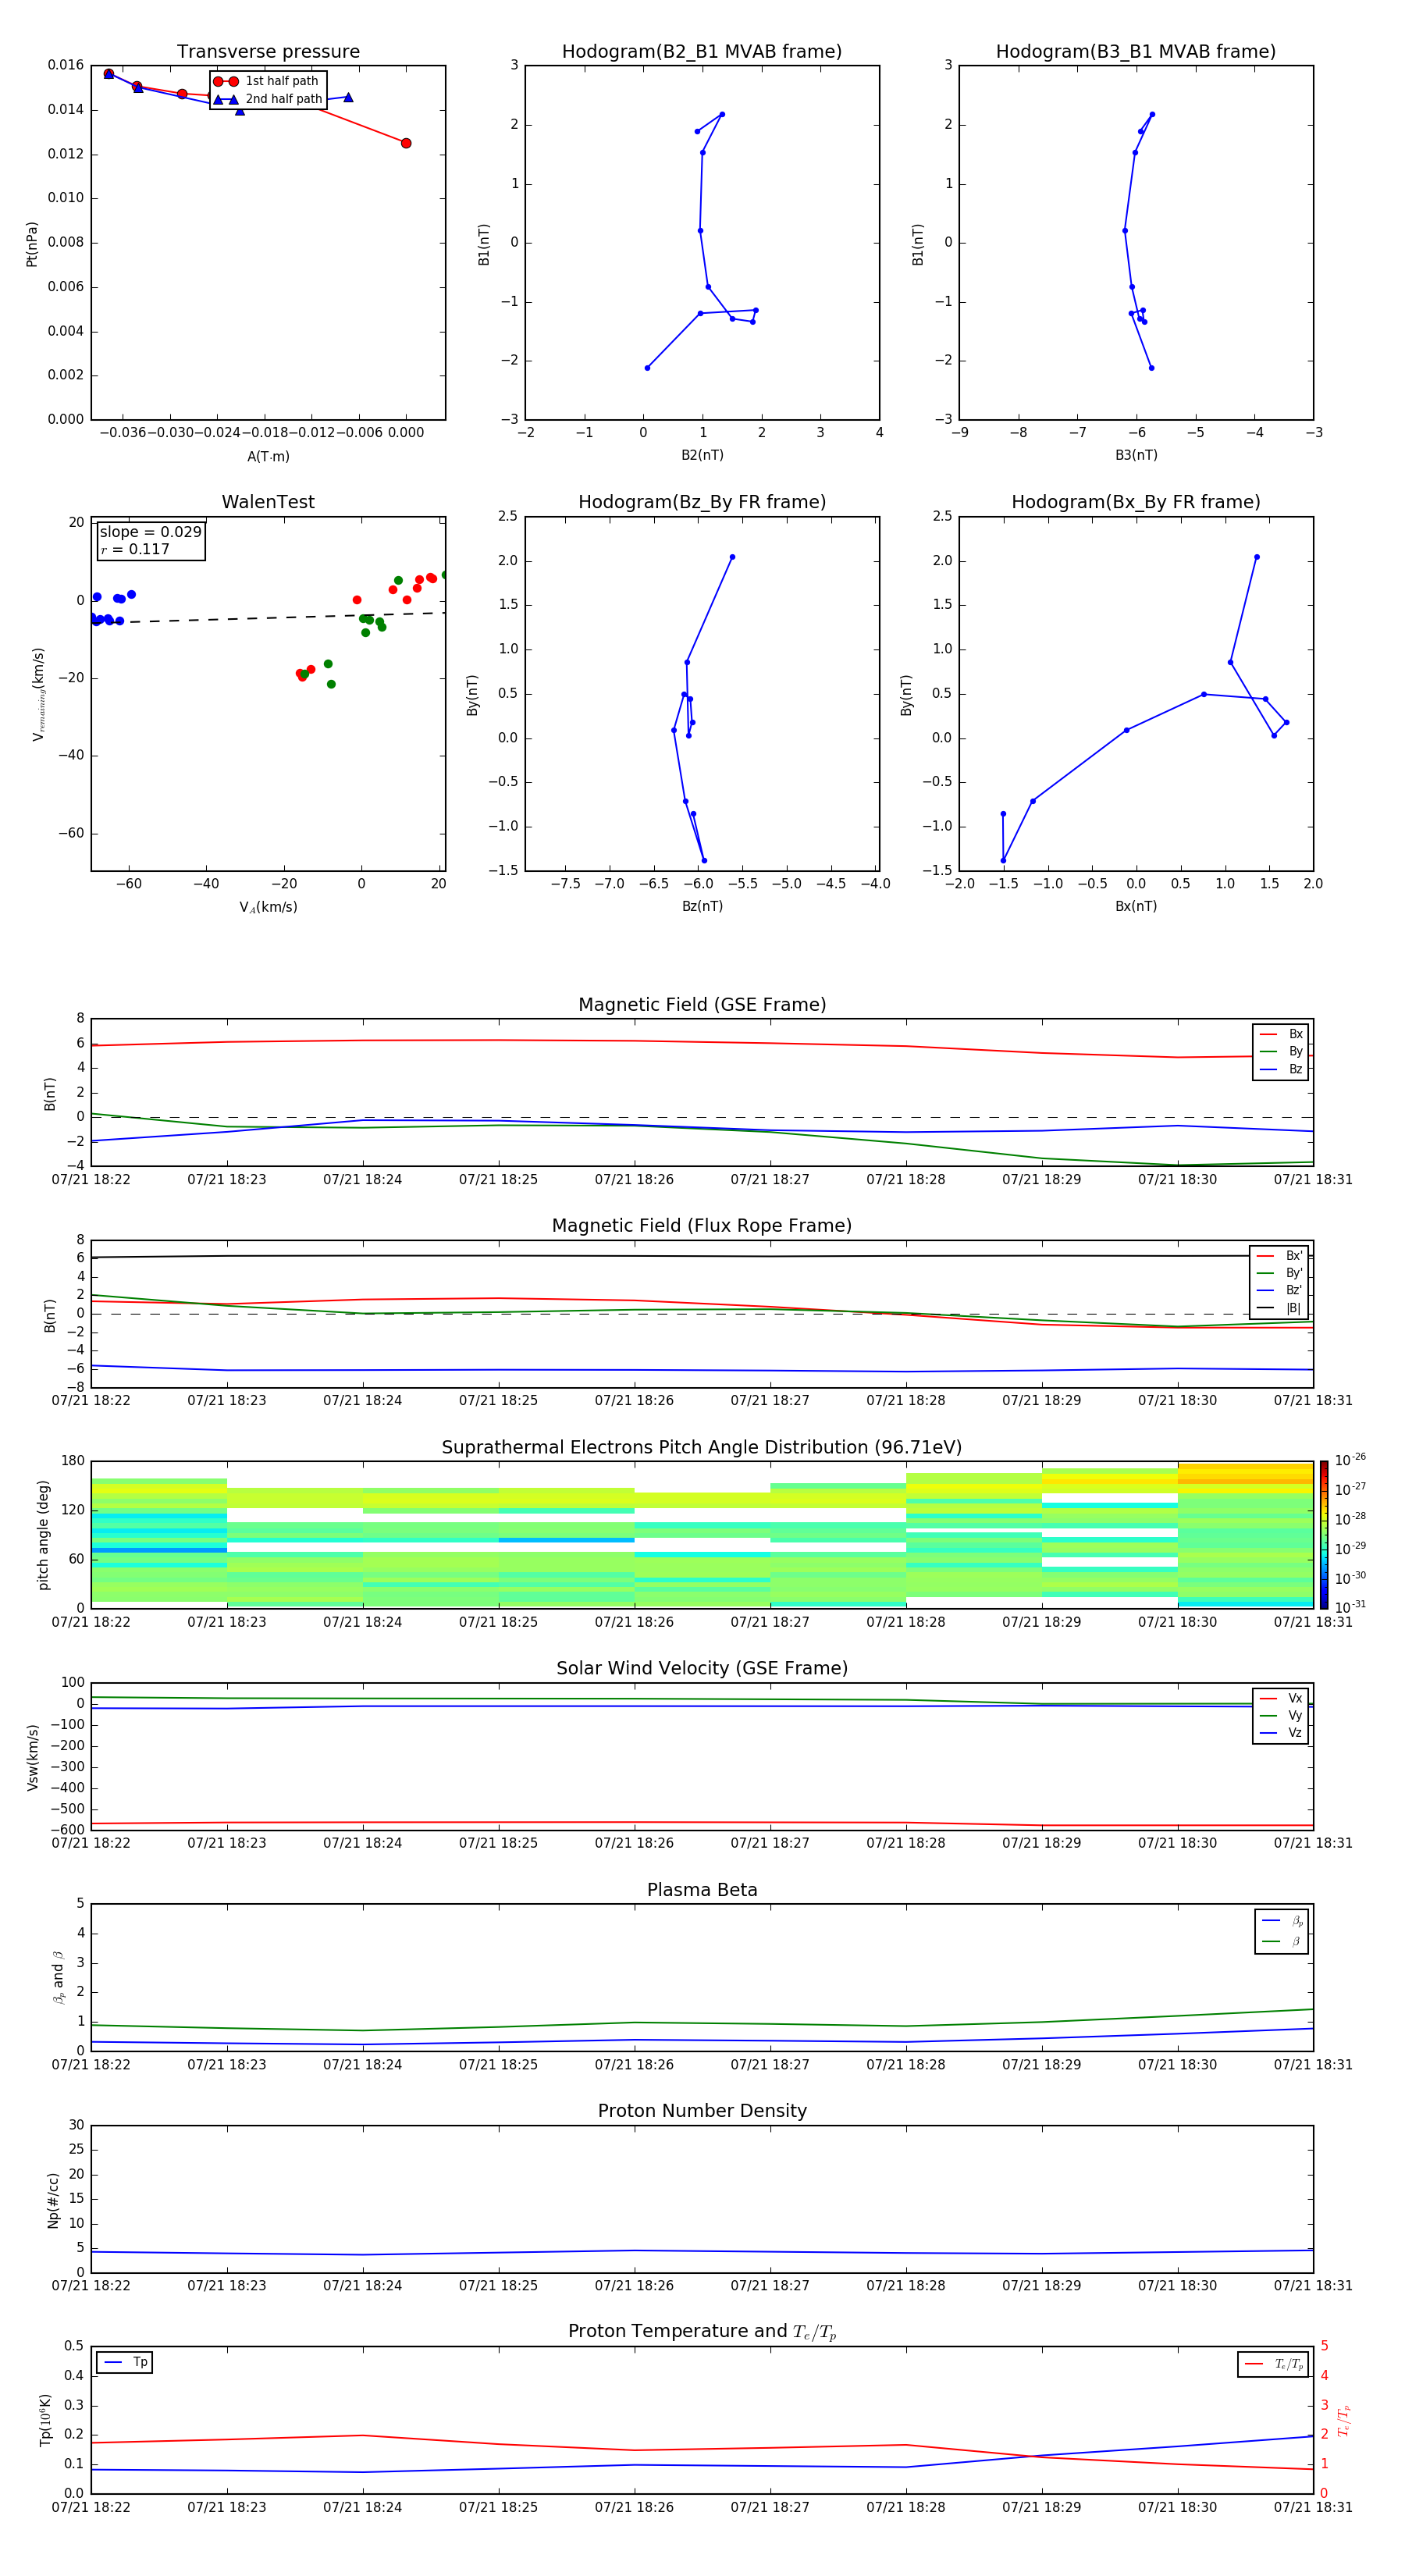
Task: Click "Bx'" legend entry in Flux Rope plot
Action: pyautogui.click(x=1280, y=1256)
